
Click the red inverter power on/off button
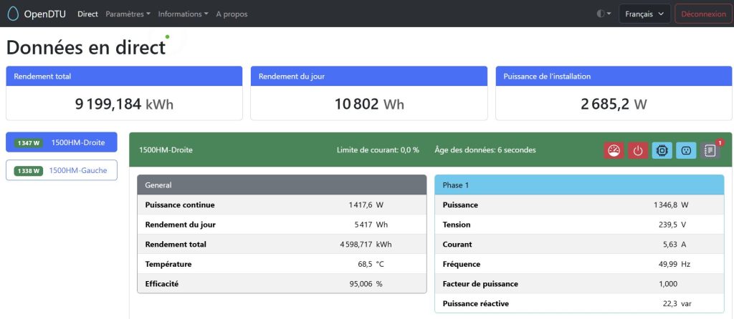pyautogui.click(x=638, y=151)
